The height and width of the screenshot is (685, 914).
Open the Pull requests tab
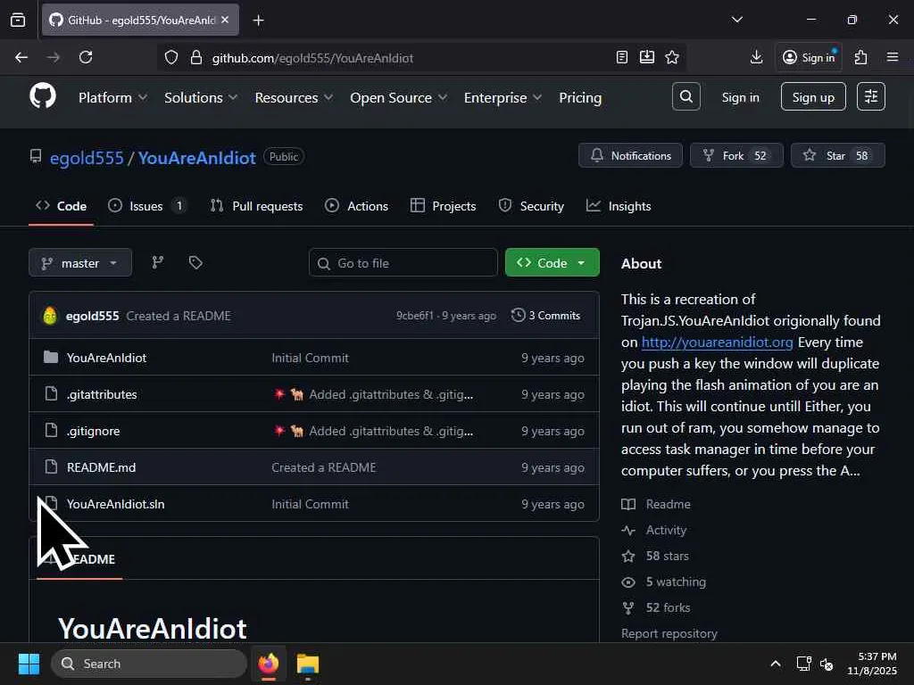pos(256,206)
